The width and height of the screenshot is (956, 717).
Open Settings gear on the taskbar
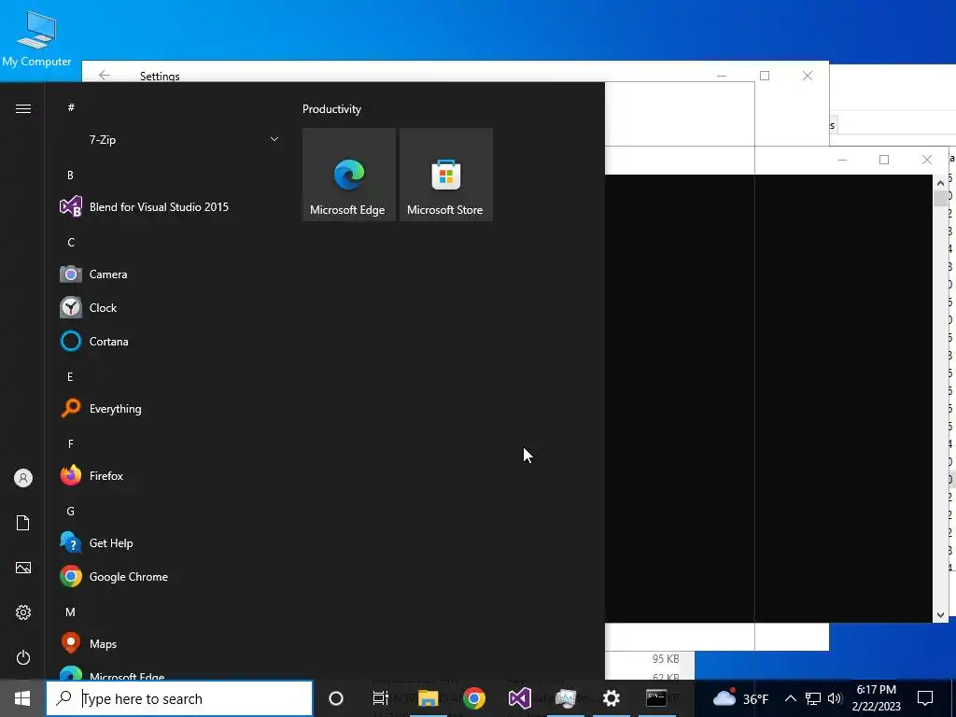pos(611,698)
